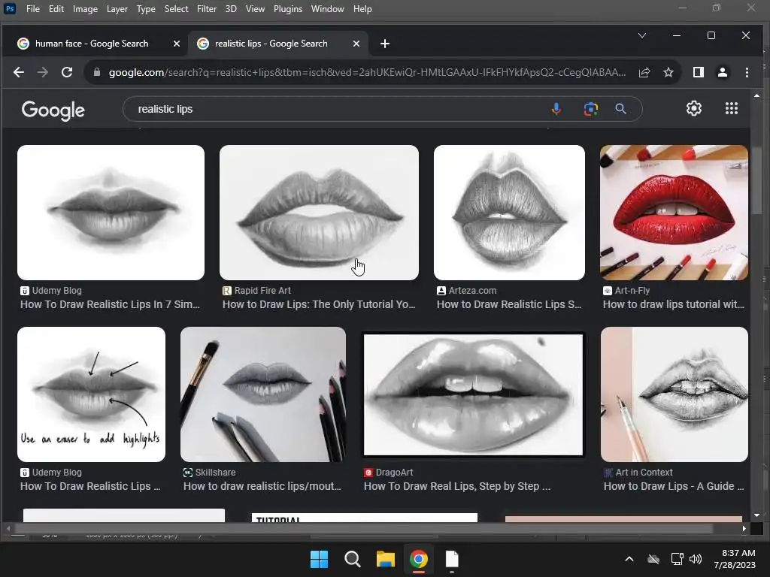This screenshot has width=770, height=577.
Task: Open the Chrome profile menu
Action: tap(723, 72)
